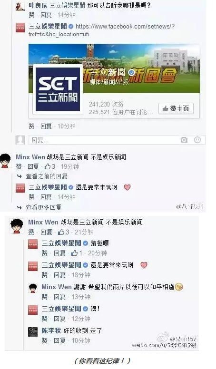Screen dimensions: 216x369
Task: Click into the 回复... reply input field
Action: pos(117,140)
